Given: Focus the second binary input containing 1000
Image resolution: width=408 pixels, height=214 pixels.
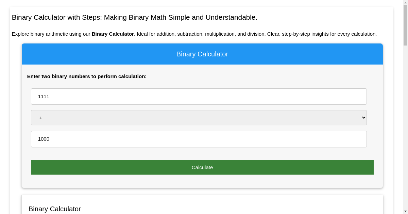Looking at the screenshot, I should (x=199, y=139).
